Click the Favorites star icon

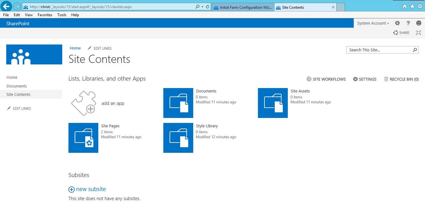click(412, 7)
